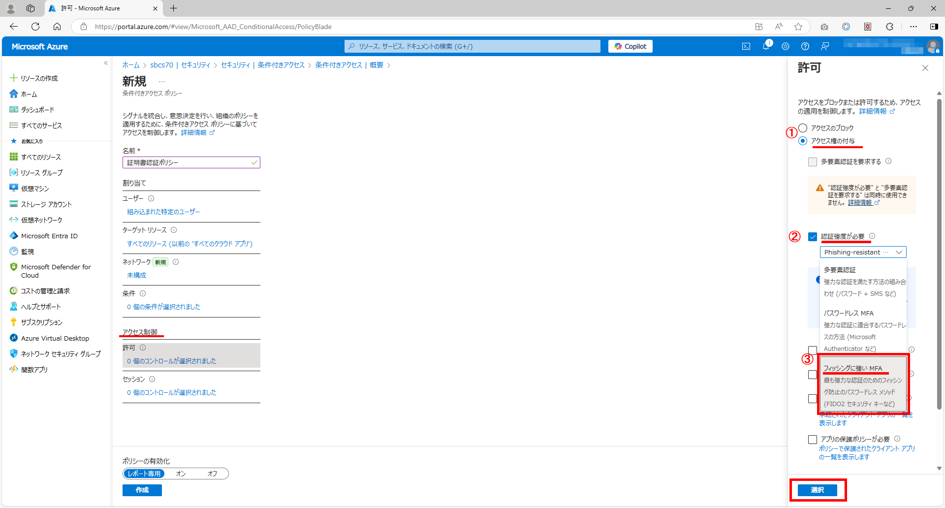Open the Phishing-resistant strength dropdown

pos(863,252)
